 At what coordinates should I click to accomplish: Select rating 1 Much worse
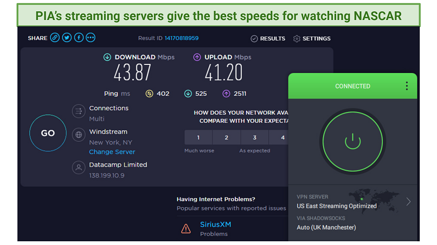(x=198, y=137)
